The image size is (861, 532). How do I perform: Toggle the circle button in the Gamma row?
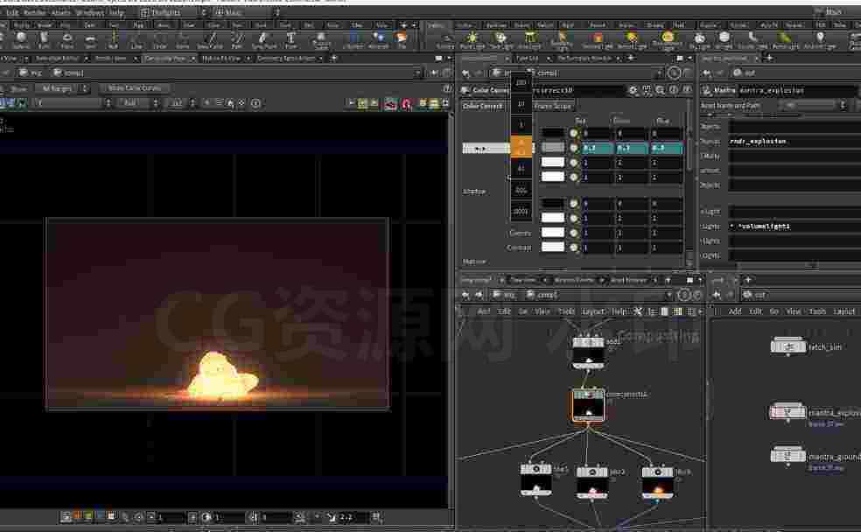(x=574, y=233)
